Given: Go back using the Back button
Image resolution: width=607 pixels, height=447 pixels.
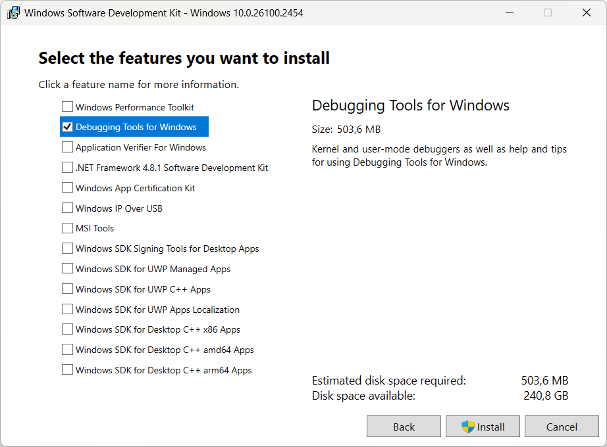Looking at the screenshot, I should pos(404,426).
